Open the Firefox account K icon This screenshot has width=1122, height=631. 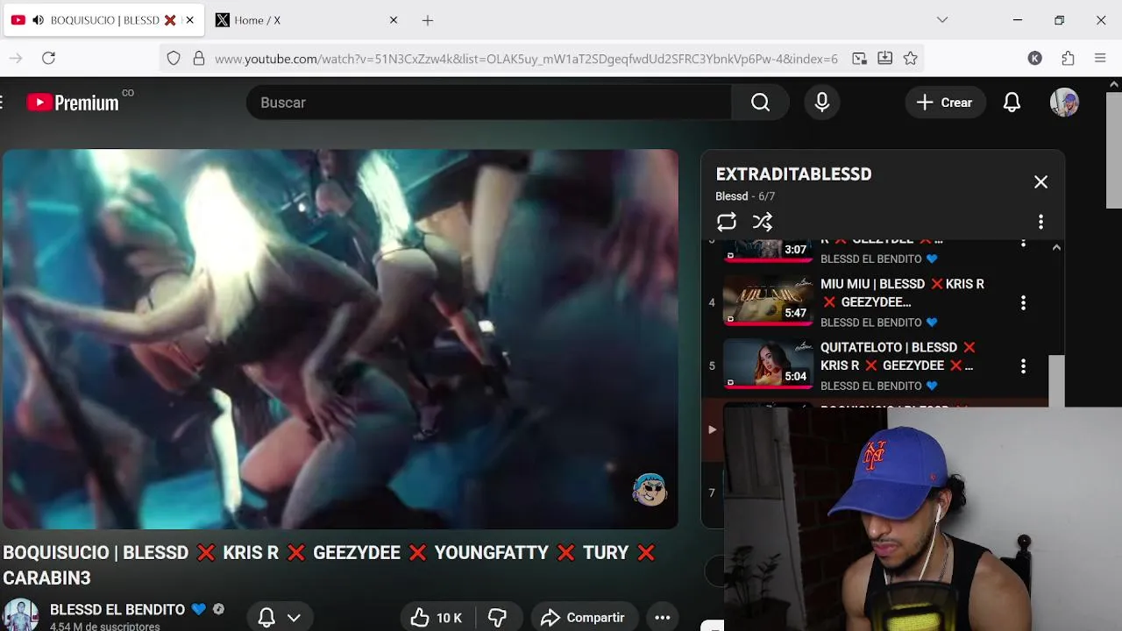point(1035,59)
